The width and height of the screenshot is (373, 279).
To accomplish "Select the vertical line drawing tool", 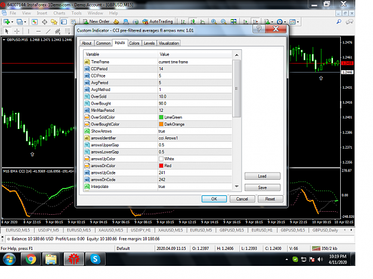I will point(29,31).
